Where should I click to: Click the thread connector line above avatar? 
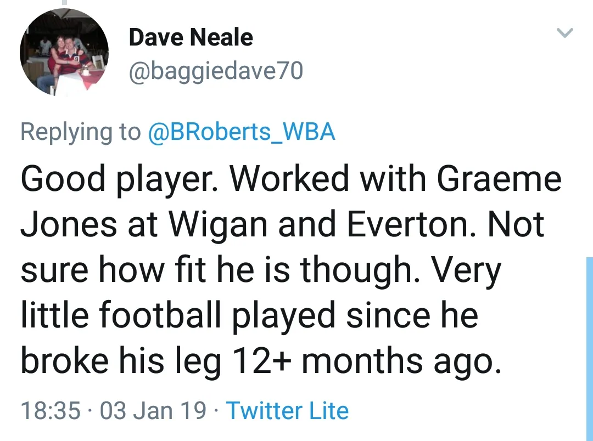[64, 2]
